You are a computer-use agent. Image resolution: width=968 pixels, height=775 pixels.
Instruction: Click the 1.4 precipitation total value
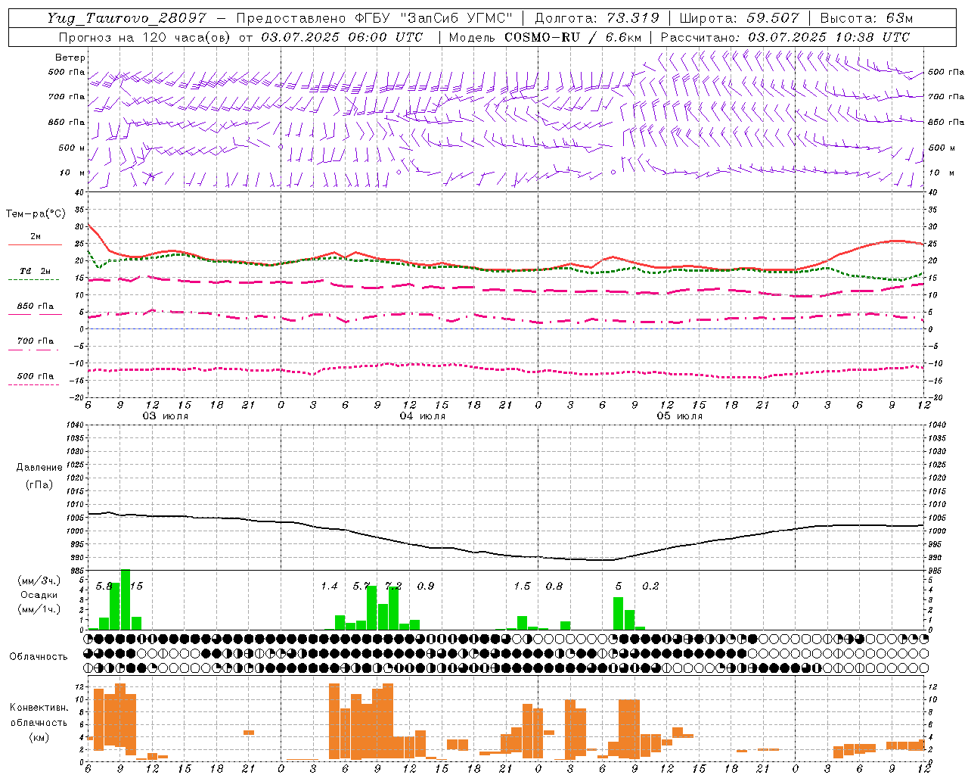tap(329, 587)
